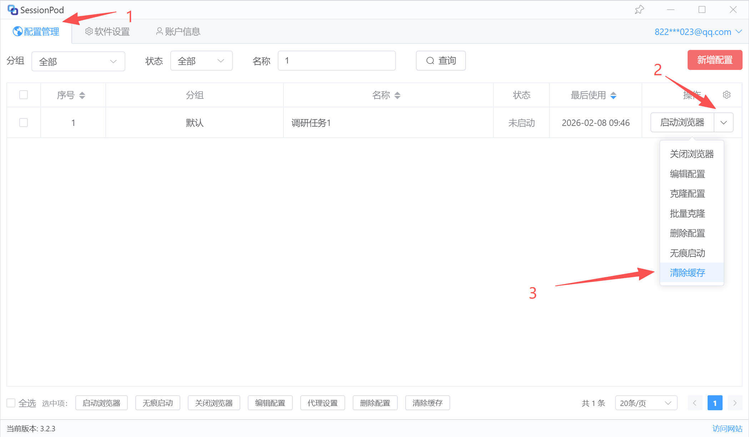Click the 新增配置 button
The height and width of the screenshot is (437, 749).
(x=715, y=60)
